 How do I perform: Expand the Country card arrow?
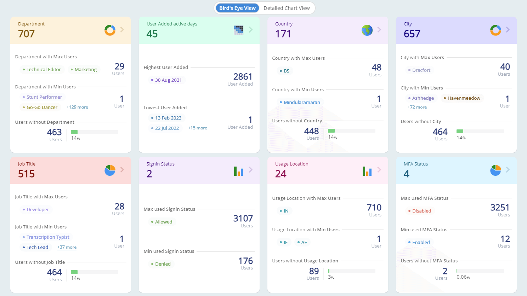(x=379, y=30)
